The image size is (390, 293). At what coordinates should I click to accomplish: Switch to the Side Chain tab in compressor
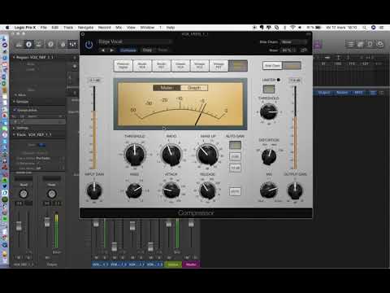272,66
